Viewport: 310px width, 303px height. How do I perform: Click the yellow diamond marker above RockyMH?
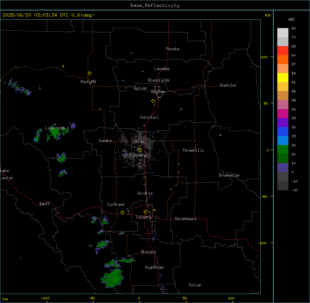coord(90,73)
